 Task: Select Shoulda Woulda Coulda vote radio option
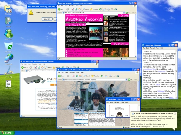tap(66, 56)
